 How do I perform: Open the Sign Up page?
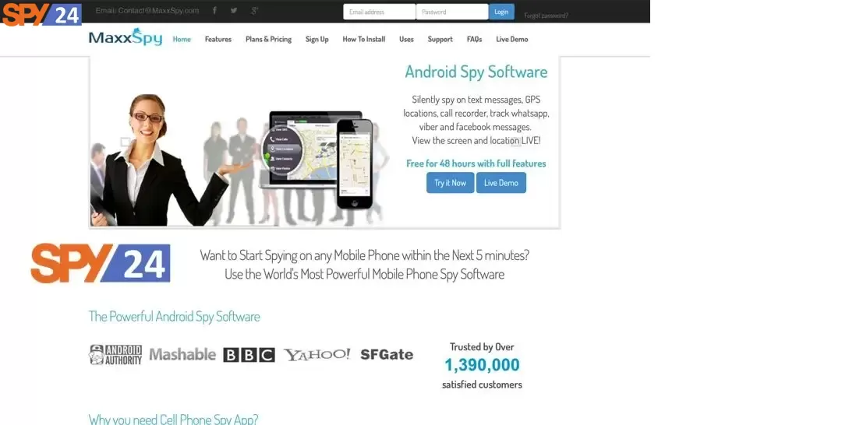pos(317,39)
